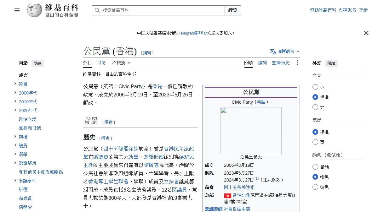
Task: Click the 创建账号 link
Action: (x=348, y=10)
